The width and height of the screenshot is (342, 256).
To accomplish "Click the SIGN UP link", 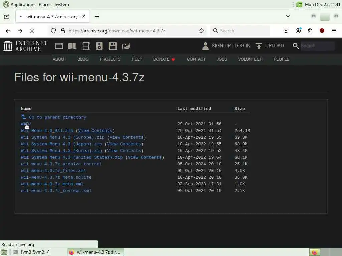I will [221, 46].
